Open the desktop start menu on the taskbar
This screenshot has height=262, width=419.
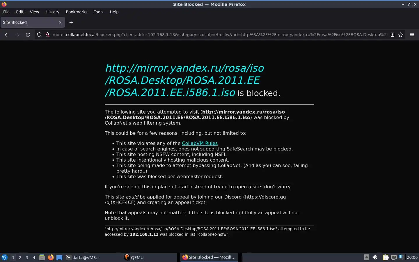[x=5, y=257]
